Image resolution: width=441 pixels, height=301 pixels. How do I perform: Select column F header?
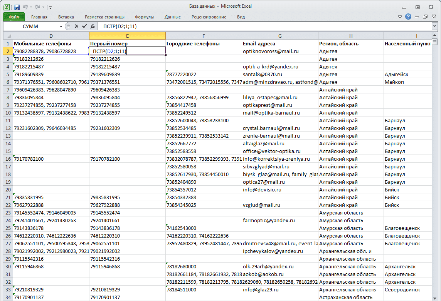point(204,36)
